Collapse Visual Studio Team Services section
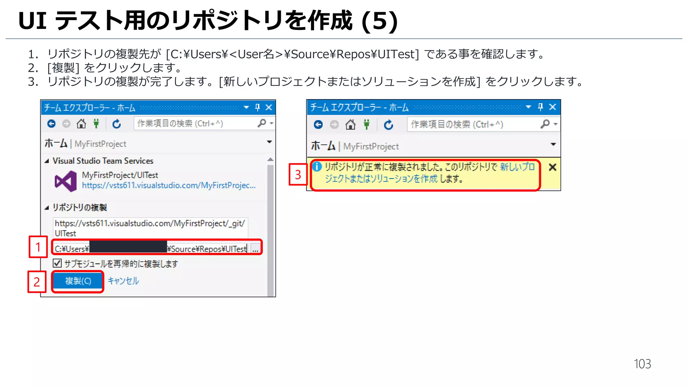The height and width of the screenshot is (387, 688). click(x=47, y=161)
